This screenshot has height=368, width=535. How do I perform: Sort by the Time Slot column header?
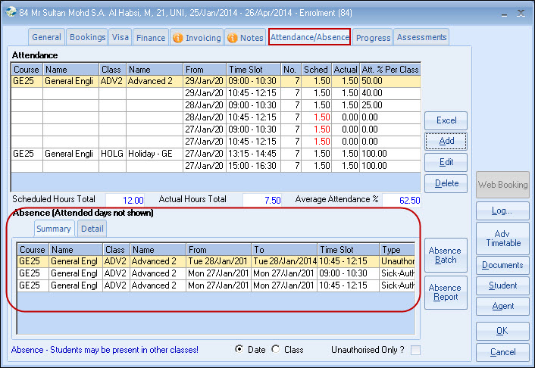pos(253,70)
